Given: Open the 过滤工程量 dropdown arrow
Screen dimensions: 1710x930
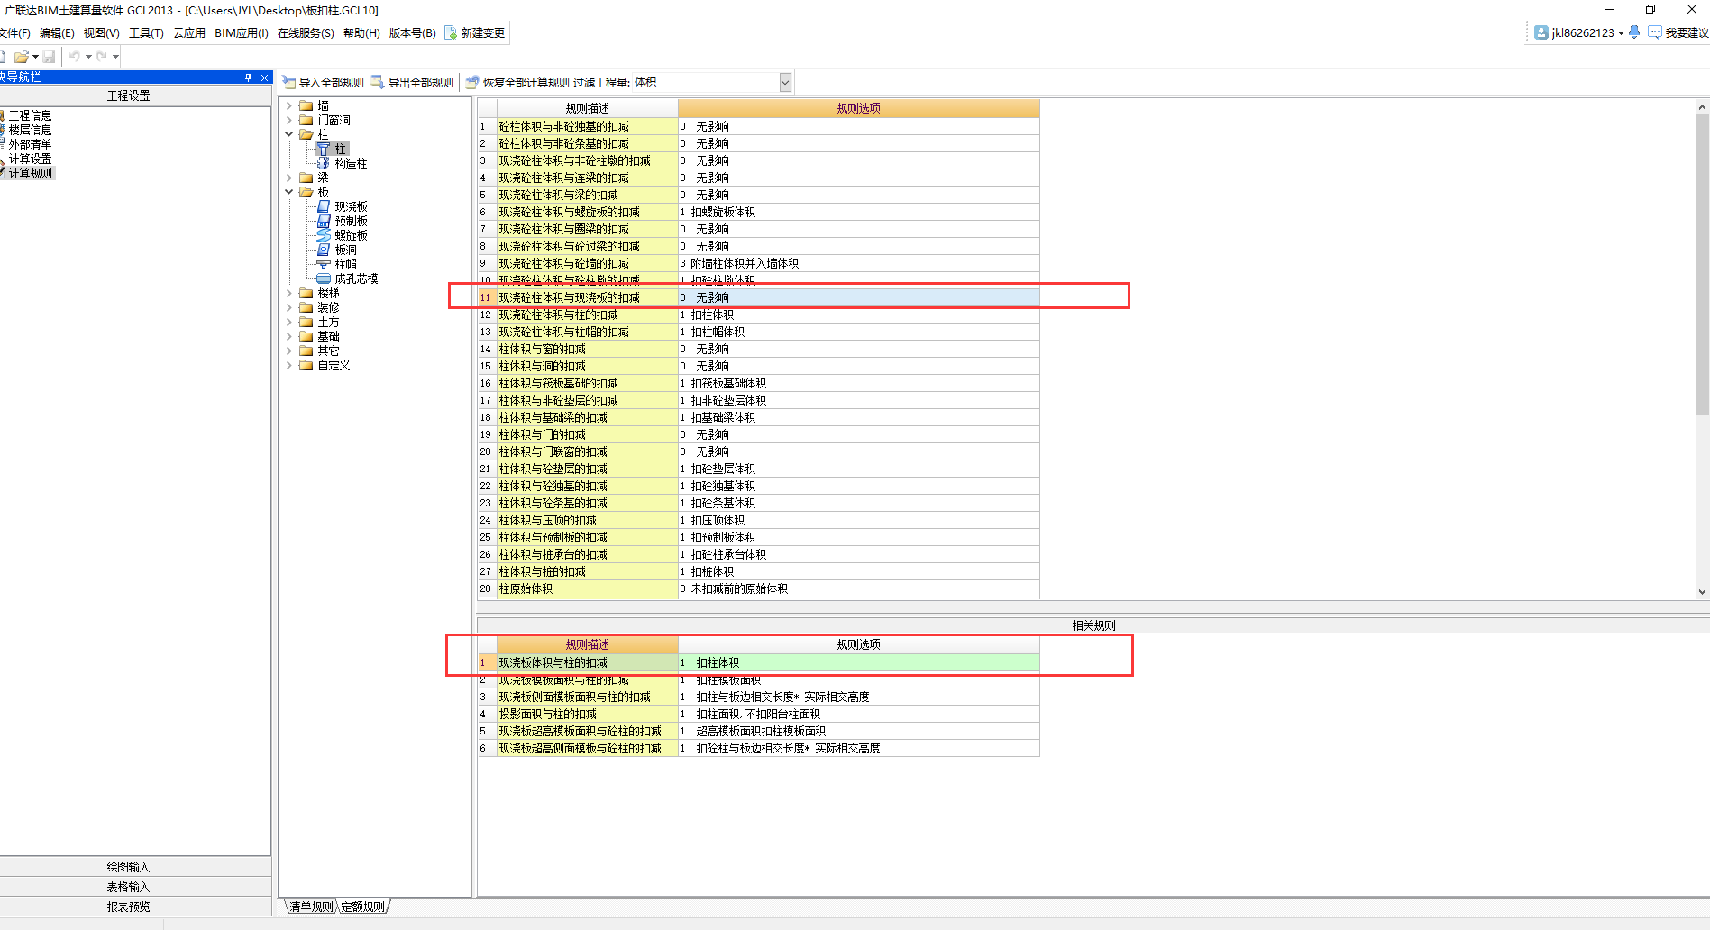Looking at the screenshot, I should (x=785, y=83).
